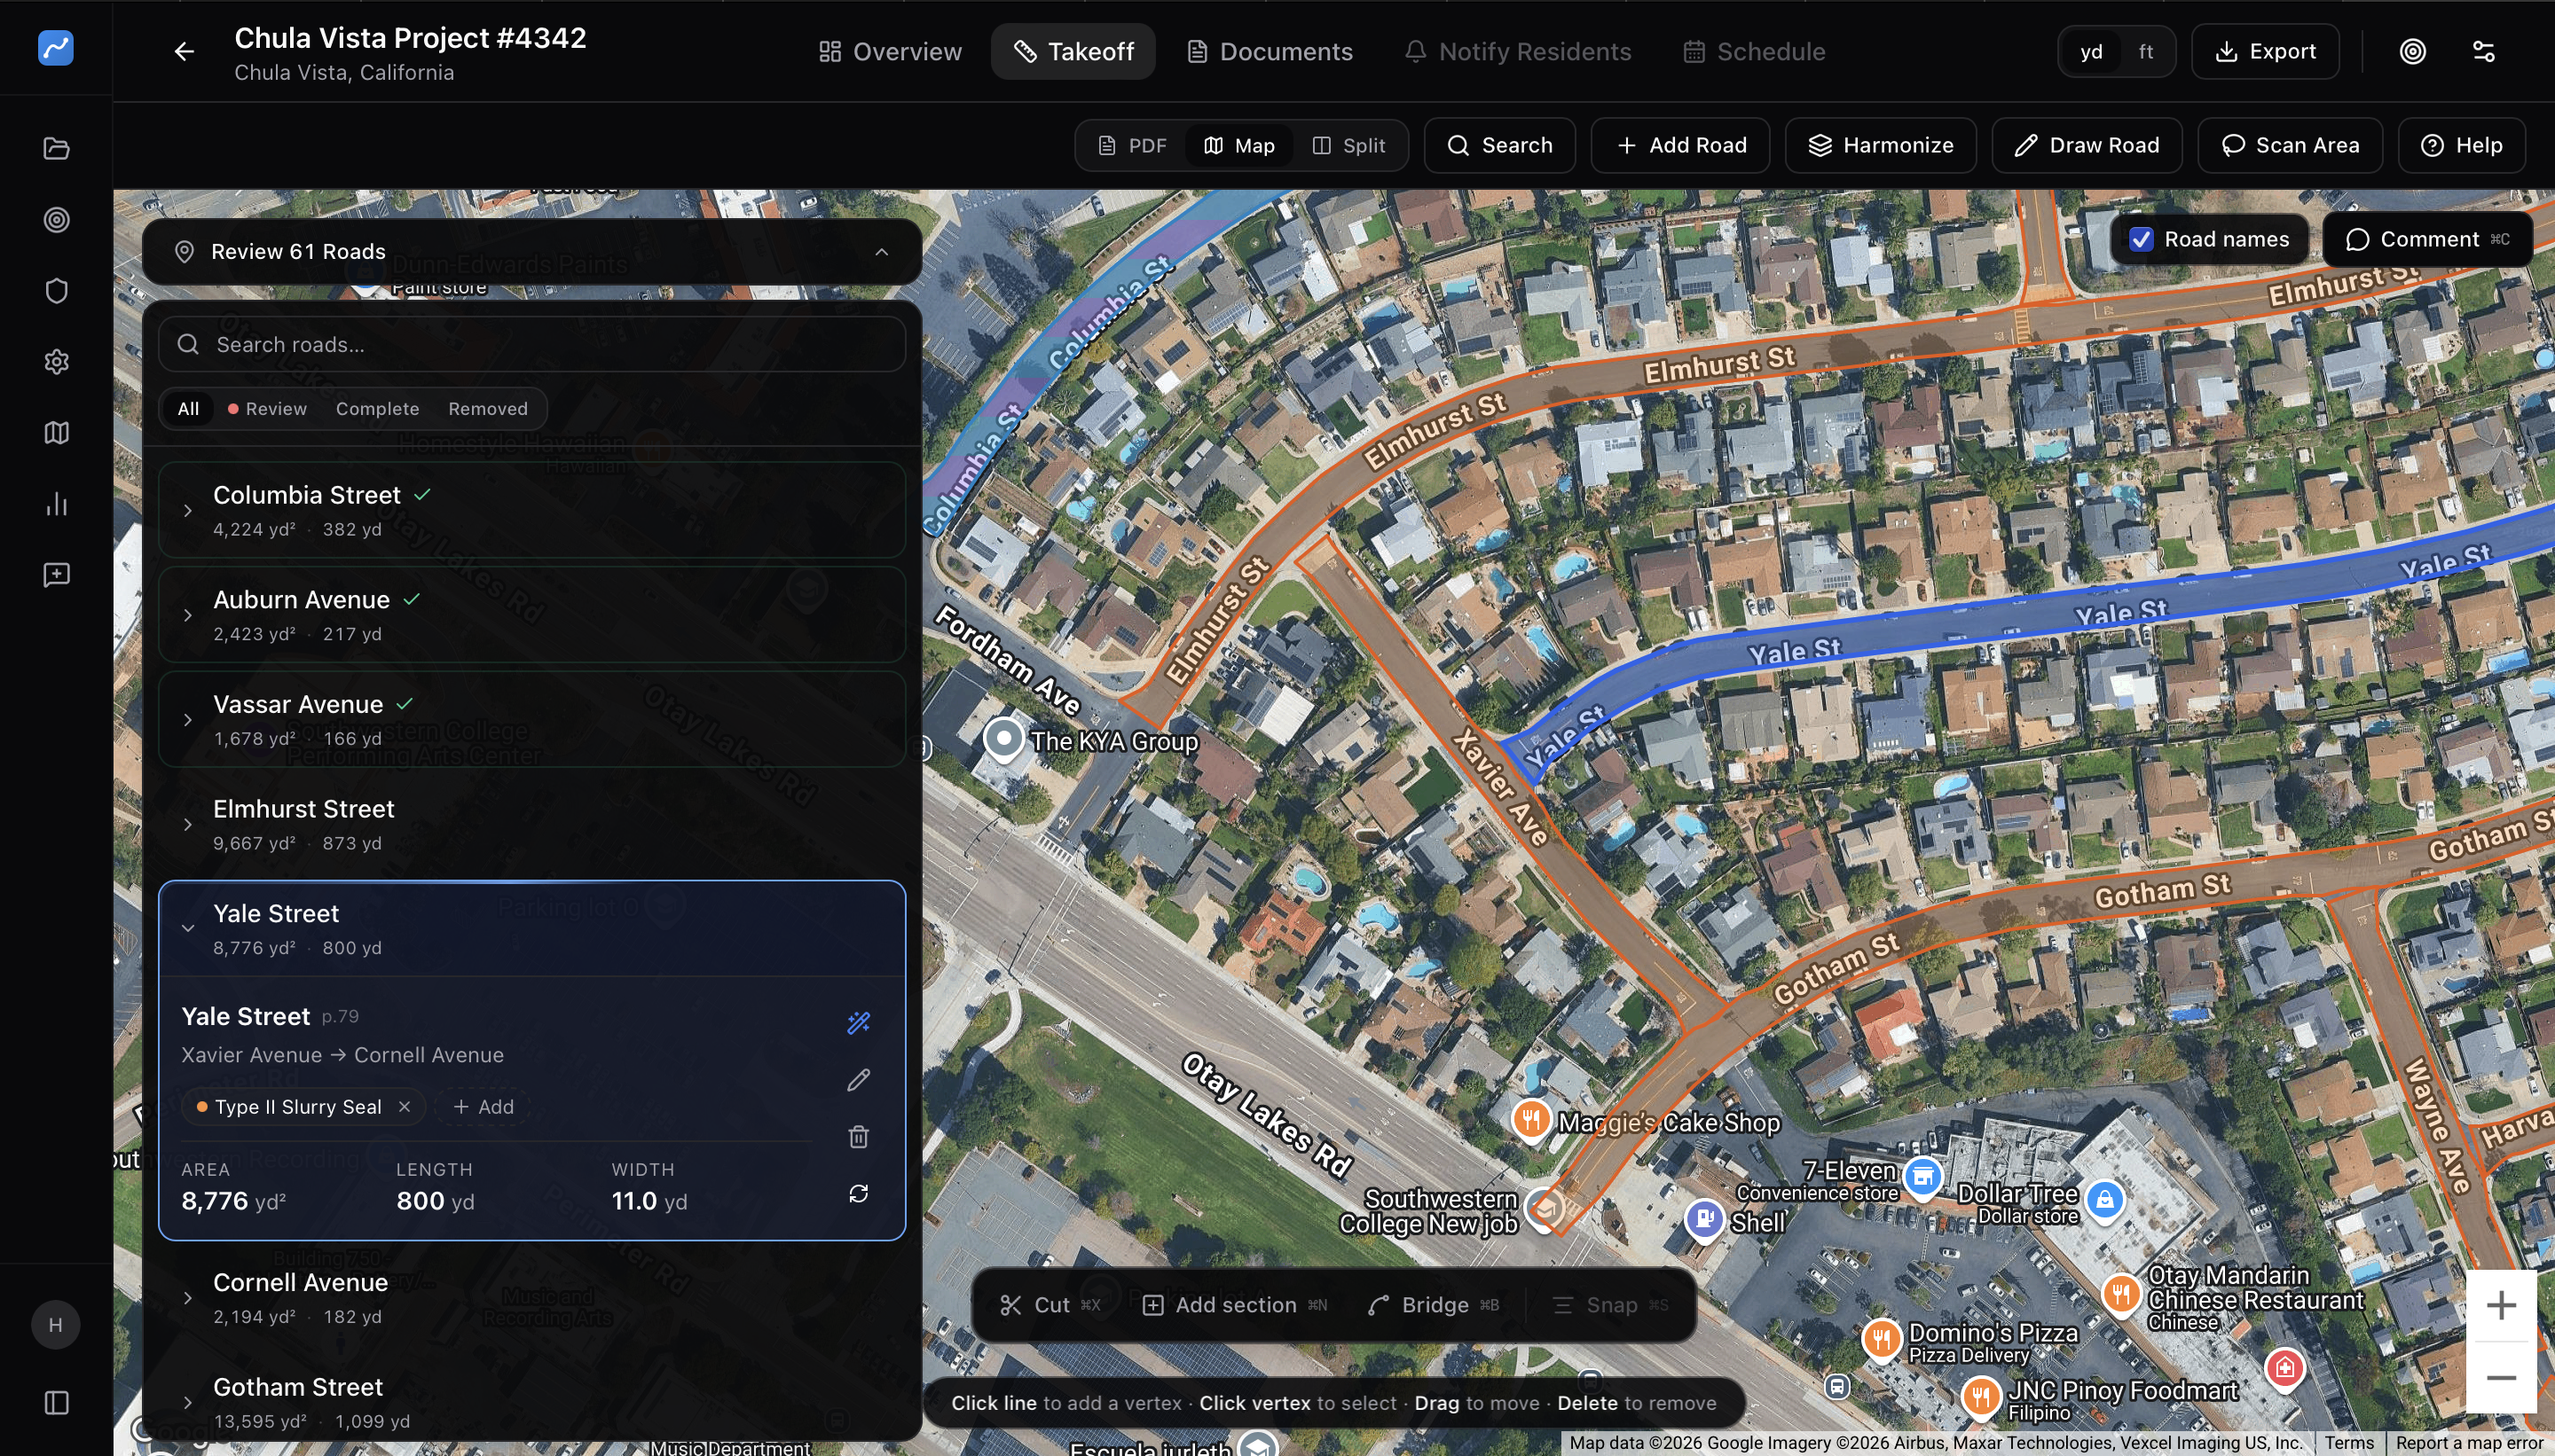Click Add Road button
The width and height of the screenshot is (2555, 1456).
point(1679,145)
